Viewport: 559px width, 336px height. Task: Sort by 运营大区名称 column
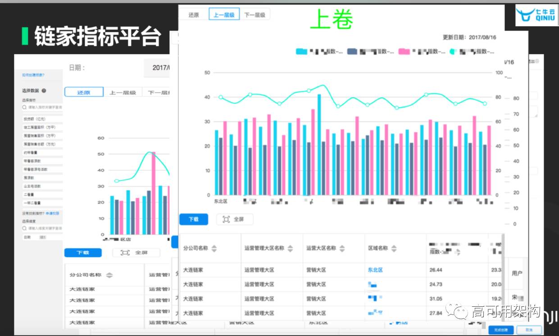click(x=342, y=248)
